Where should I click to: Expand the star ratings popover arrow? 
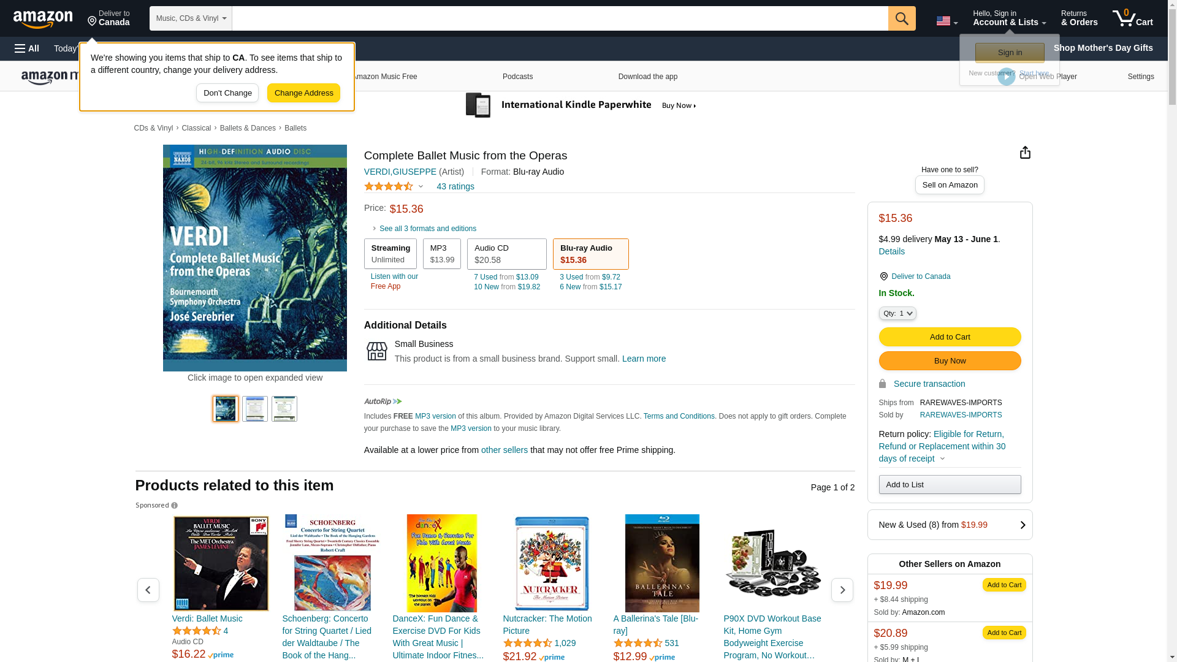click(421, 186)
